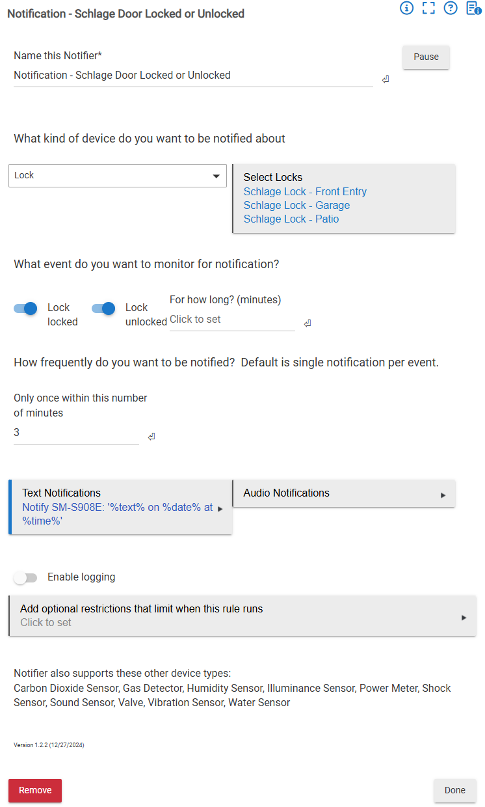
Task: Expand the Audio Notifications section
Action: [343, 493]
